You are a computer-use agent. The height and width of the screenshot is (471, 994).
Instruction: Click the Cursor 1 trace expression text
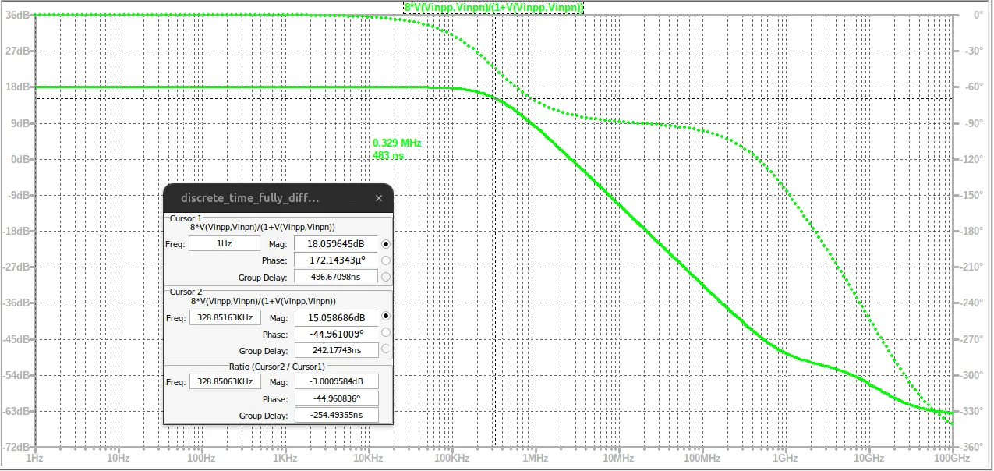[x=264, y=227]
